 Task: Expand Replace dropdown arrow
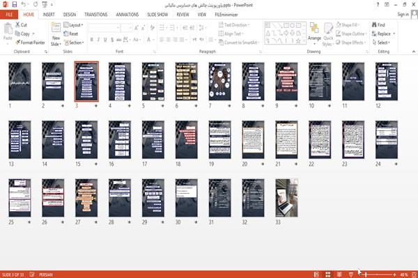[x=394, y=33]
